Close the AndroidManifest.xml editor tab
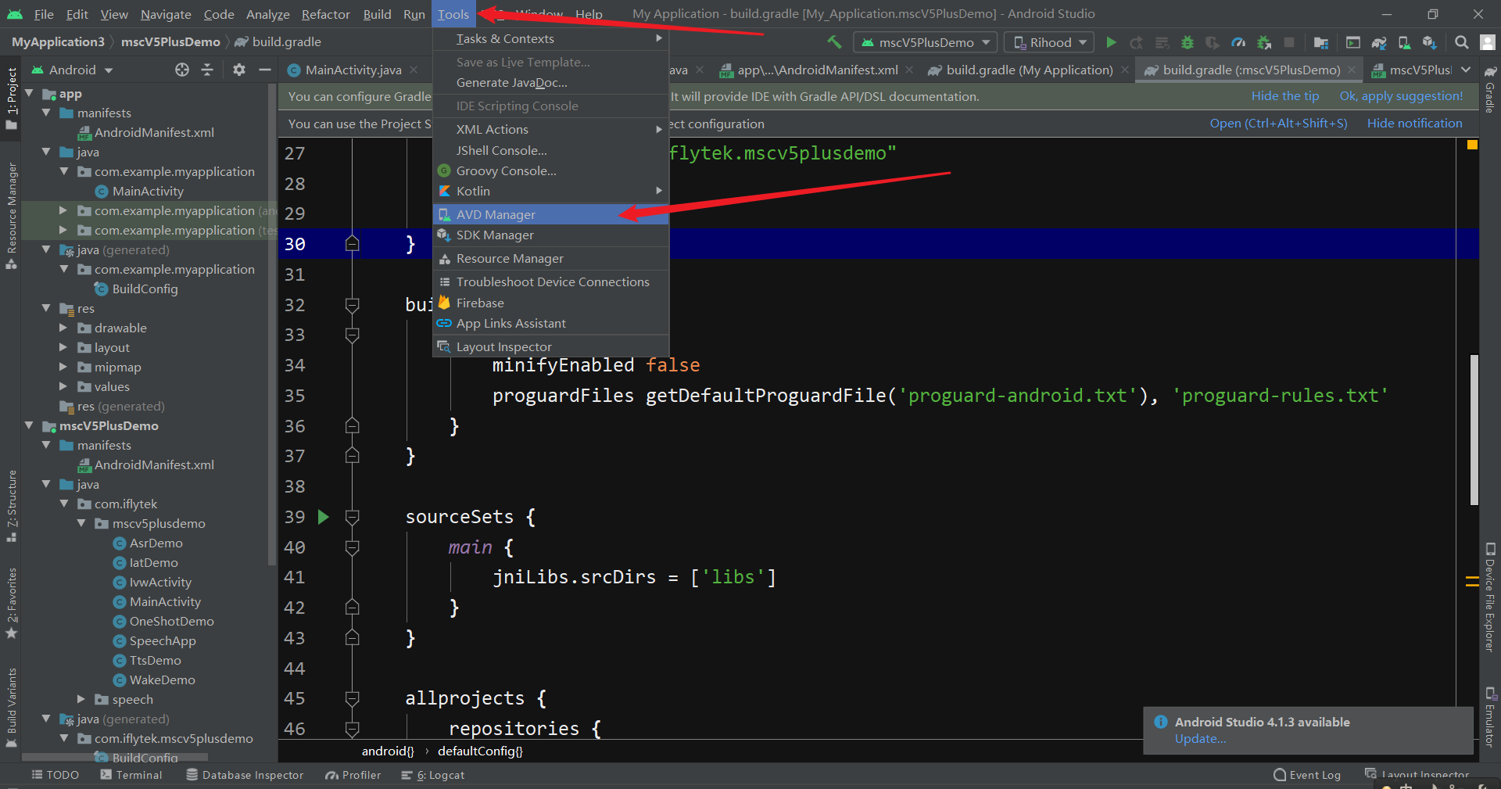This screenshot has height=789, width=1501. (x=909, y=70)
